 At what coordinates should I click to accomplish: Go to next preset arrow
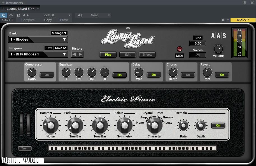[28, 15]
